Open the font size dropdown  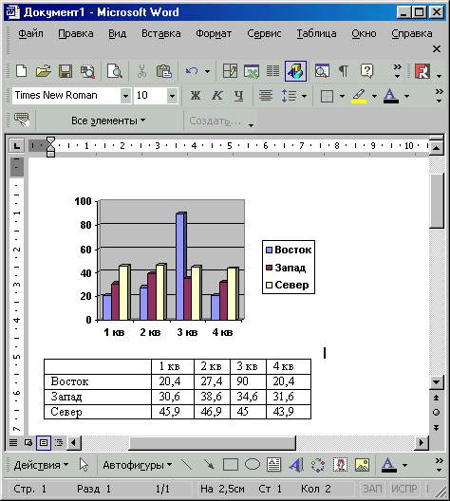pyautogui.click(x=172, y=96)
